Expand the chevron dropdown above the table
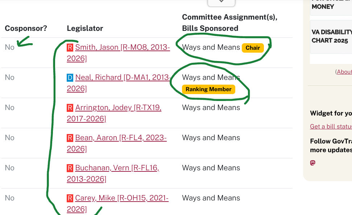This screenshot has height=215, width=352. coord(221,2)
